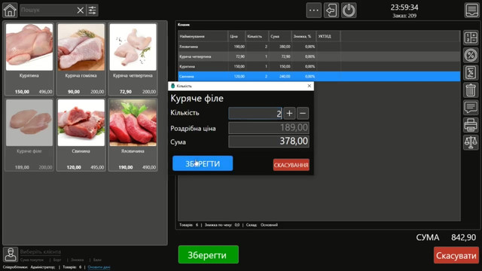
Task: Click the Сума field in dialog
Action: [x=269, y=142]
